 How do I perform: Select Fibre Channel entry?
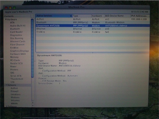tap(17, 45)
